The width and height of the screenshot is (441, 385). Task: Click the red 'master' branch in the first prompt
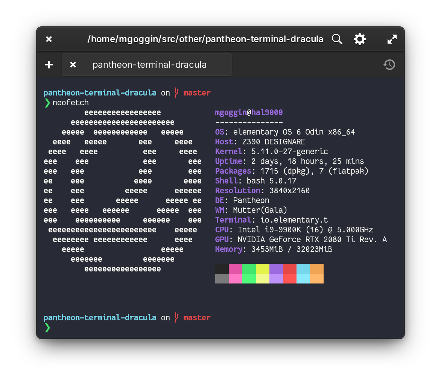click(197, 93)
